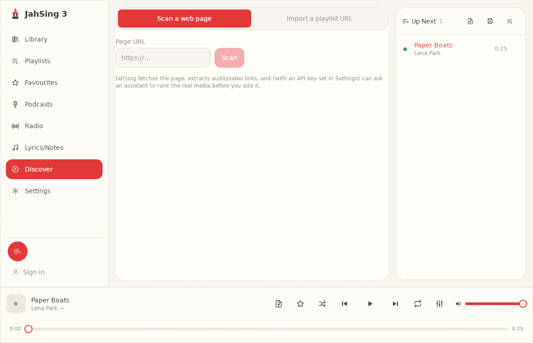The width and height of the screenshot is (533, 343).
Task: Mute volume with speaker icon
Action: (x=458, y=304)
